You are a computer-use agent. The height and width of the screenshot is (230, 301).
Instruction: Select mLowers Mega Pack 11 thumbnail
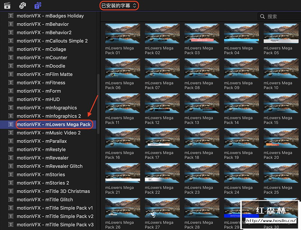123,103
